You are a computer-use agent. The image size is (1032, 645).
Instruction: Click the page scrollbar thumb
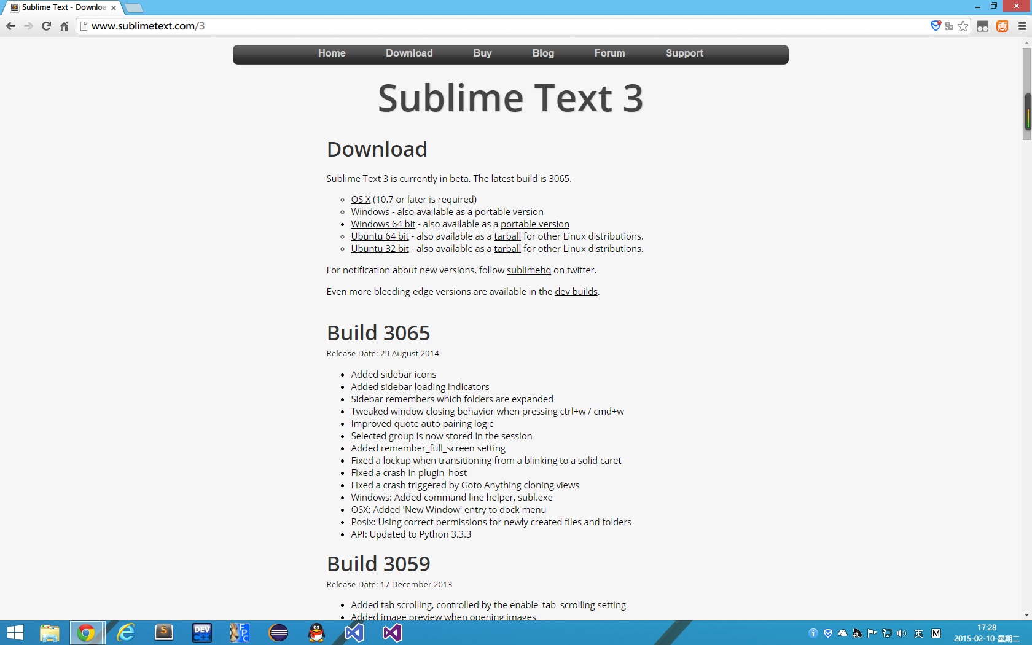click(x=1026, y=94)
